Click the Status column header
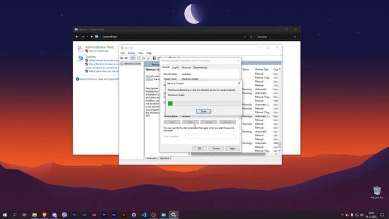 tap(246, 69)
